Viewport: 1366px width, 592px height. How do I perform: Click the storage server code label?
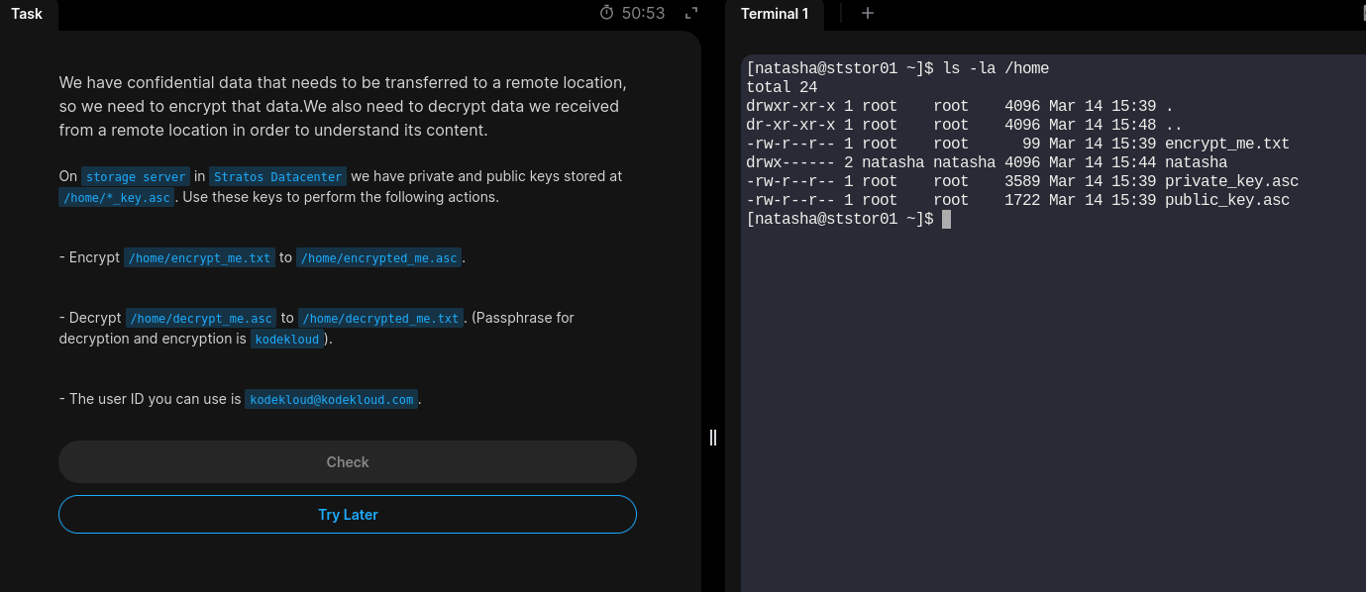(x=135, y=177)
